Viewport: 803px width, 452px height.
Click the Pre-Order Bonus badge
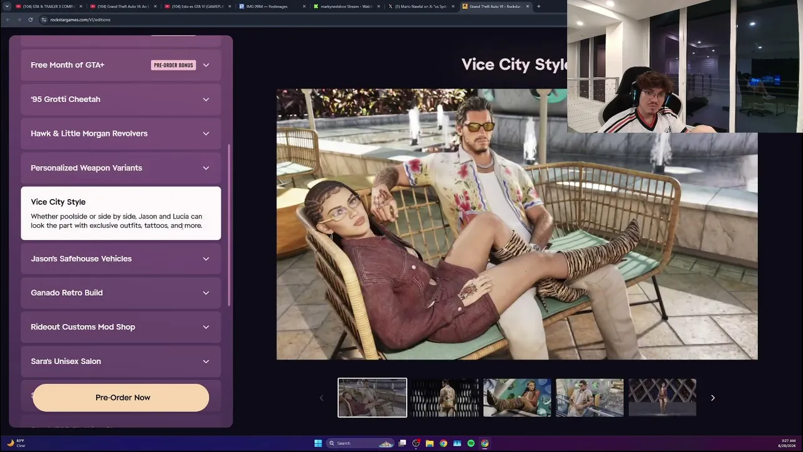tap(173, 65)
